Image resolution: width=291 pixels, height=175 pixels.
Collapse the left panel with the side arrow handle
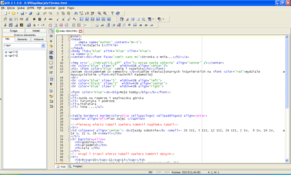click(x=1, y=99)
